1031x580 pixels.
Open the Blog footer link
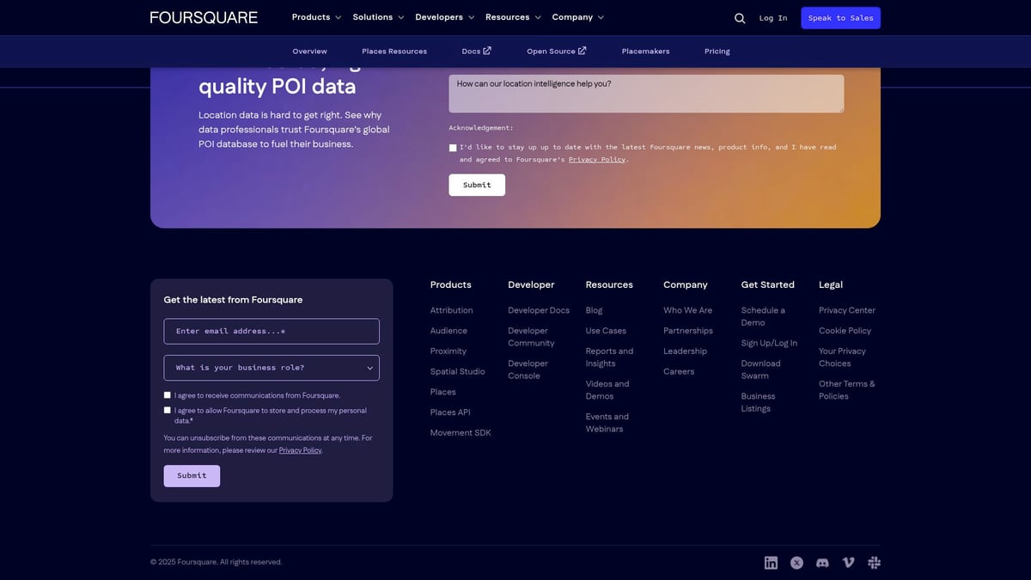(x=594, y=310)
